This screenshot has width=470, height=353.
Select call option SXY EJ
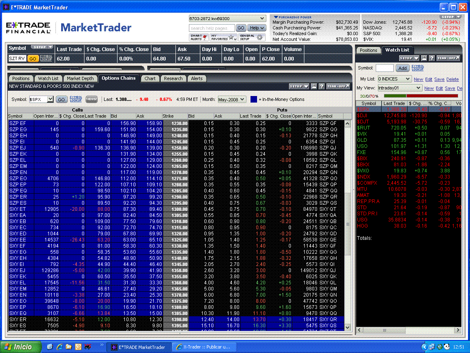tap(18, 270)
